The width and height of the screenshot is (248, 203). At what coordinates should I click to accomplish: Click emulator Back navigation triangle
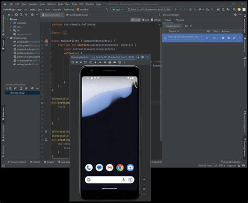point(95,62)
